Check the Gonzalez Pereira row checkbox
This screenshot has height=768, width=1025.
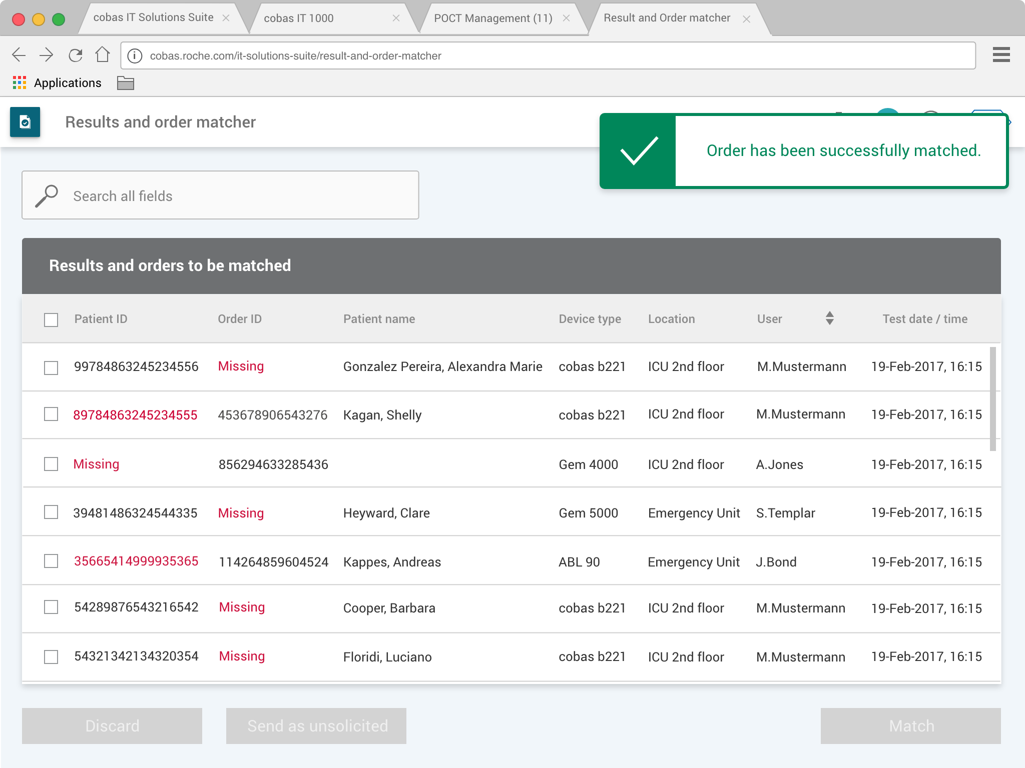(x=51, y=367)
